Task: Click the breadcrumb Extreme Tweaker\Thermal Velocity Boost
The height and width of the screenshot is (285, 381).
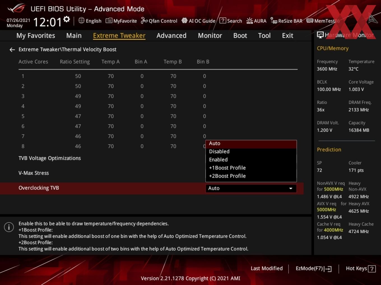Action: point(67,49)
